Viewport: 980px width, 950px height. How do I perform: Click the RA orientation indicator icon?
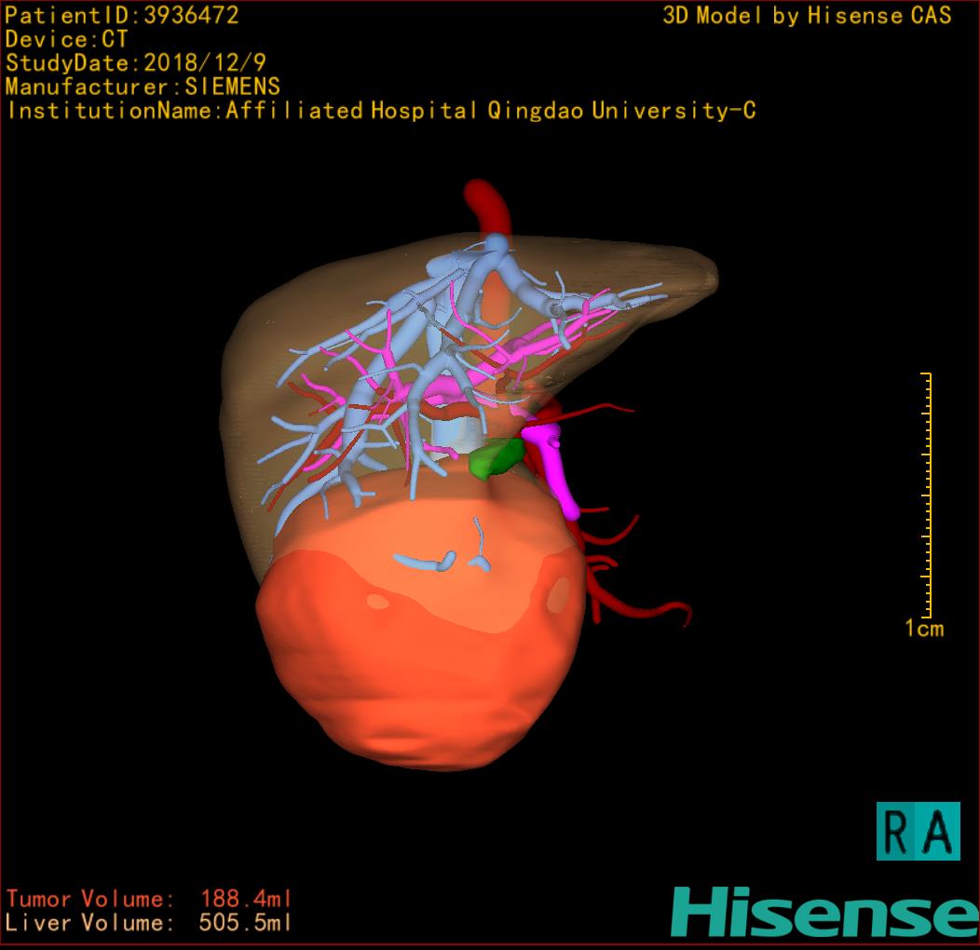(918, 831)
